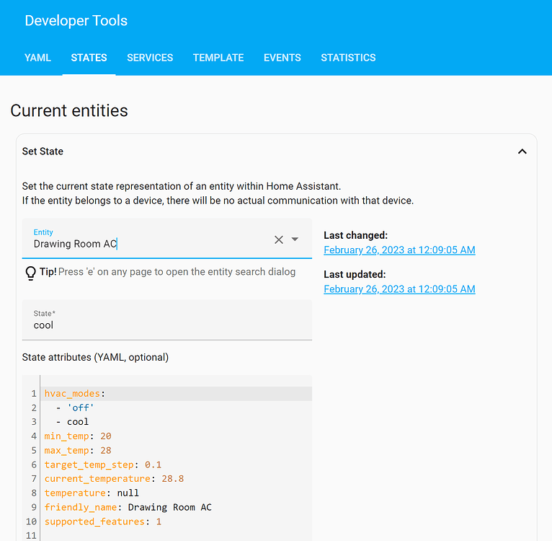552x541 pixels.
Task: Click the temperature: null line
Action: click(92, 493)
